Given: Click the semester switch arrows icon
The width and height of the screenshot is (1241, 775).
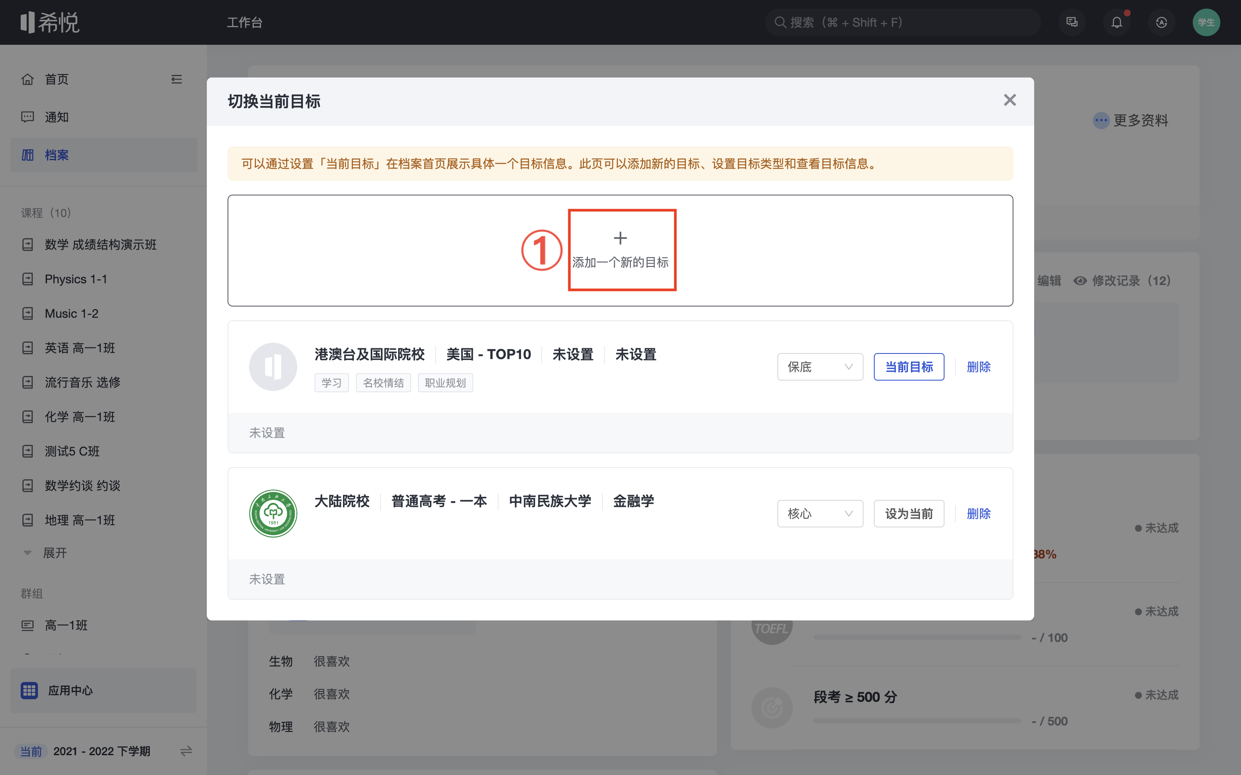Looking at the screenshot, I should point(186,751).
